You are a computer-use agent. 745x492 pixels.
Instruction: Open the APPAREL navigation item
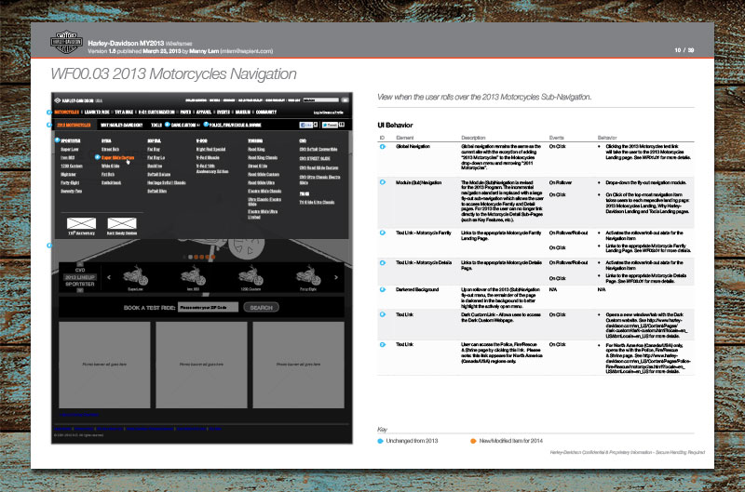[204, 112]
